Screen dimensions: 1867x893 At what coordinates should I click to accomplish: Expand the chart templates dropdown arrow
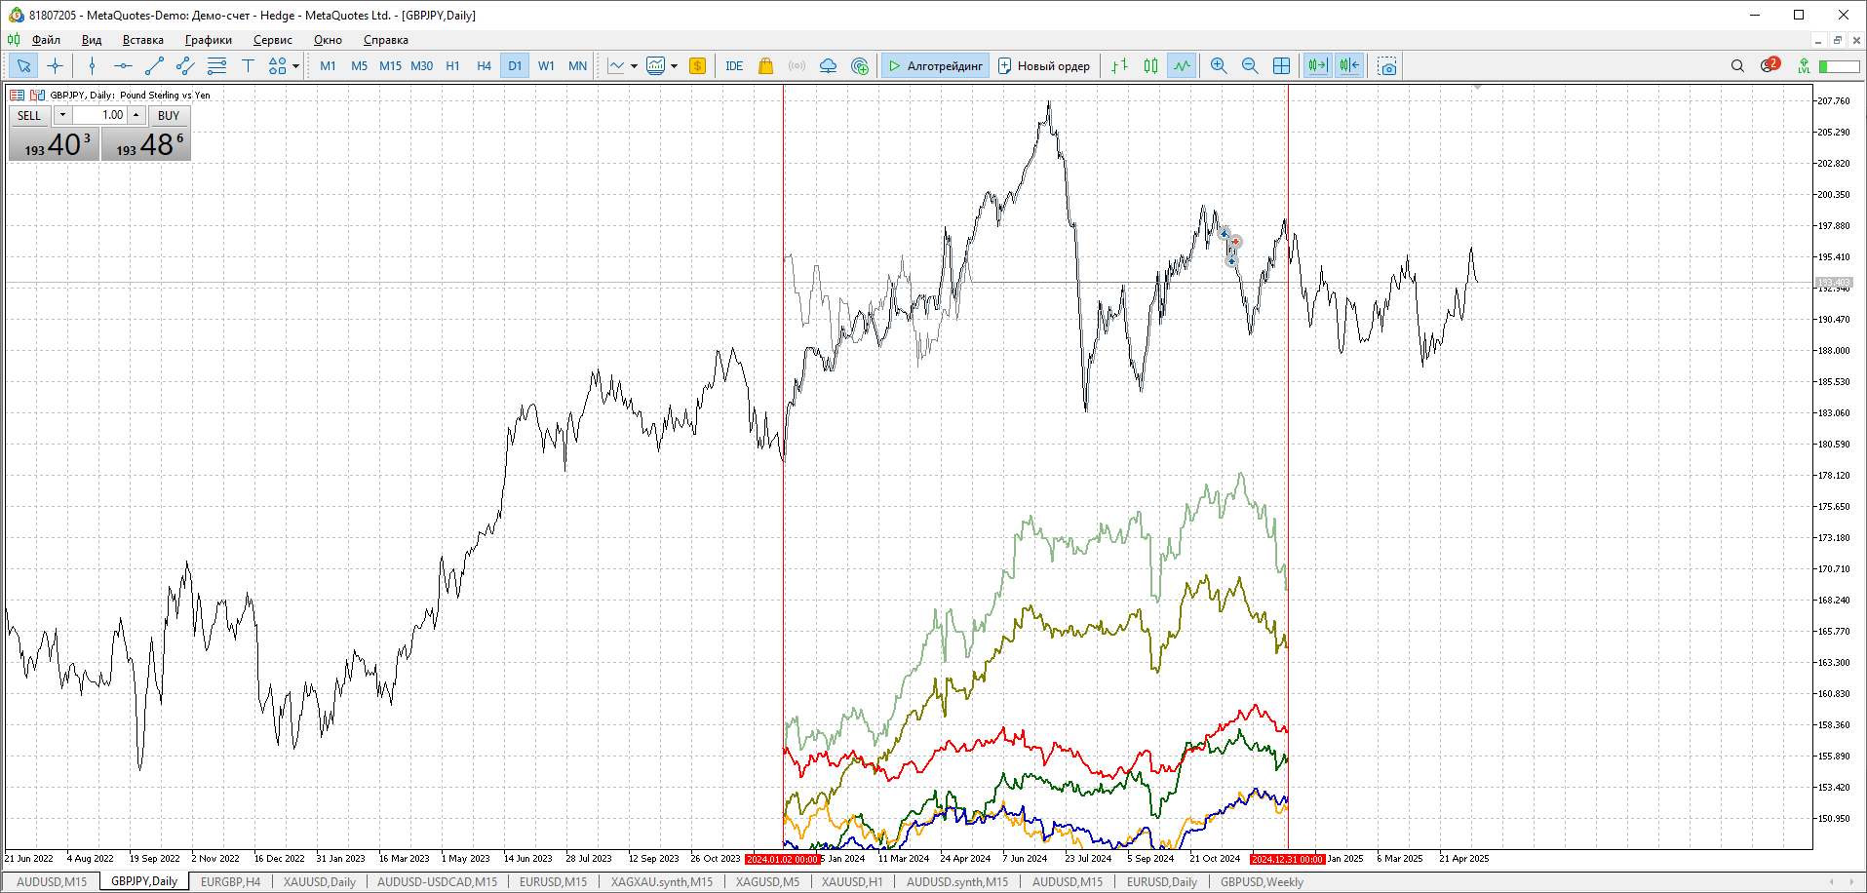(x=674, y=66)
